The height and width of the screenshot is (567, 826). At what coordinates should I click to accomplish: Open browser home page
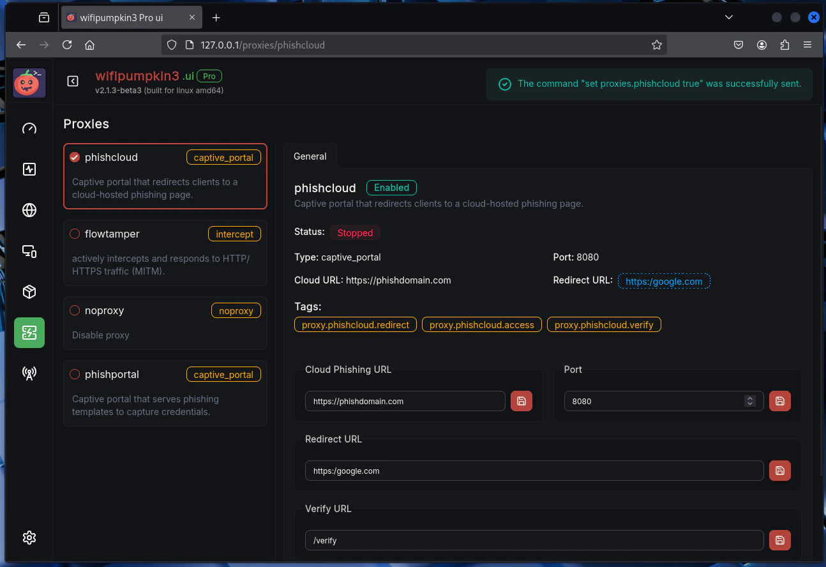[90, 45]
